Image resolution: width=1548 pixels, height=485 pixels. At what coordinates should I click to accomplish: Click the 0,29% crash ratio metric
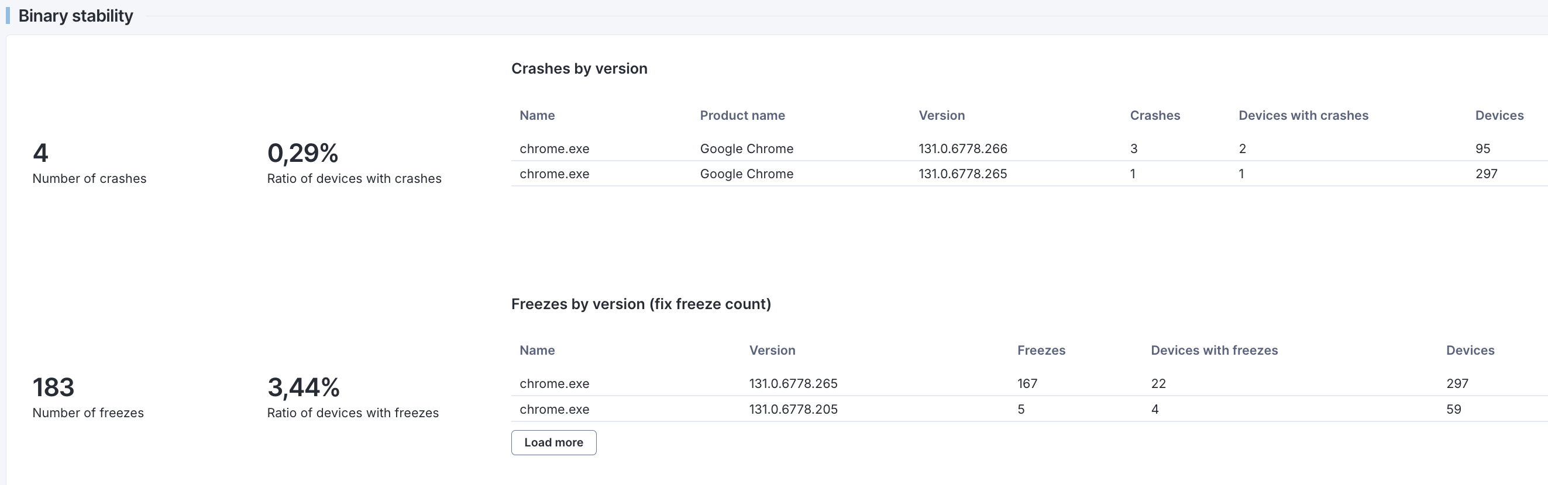coord(302,153)
